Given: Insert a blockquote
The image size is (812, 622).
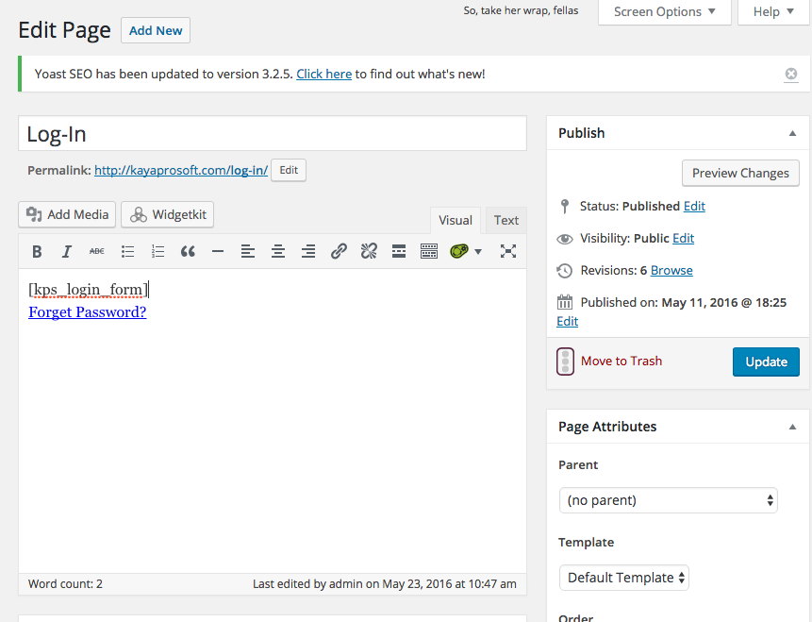Looking at the screenshot, I should click(x=188, y=251).
